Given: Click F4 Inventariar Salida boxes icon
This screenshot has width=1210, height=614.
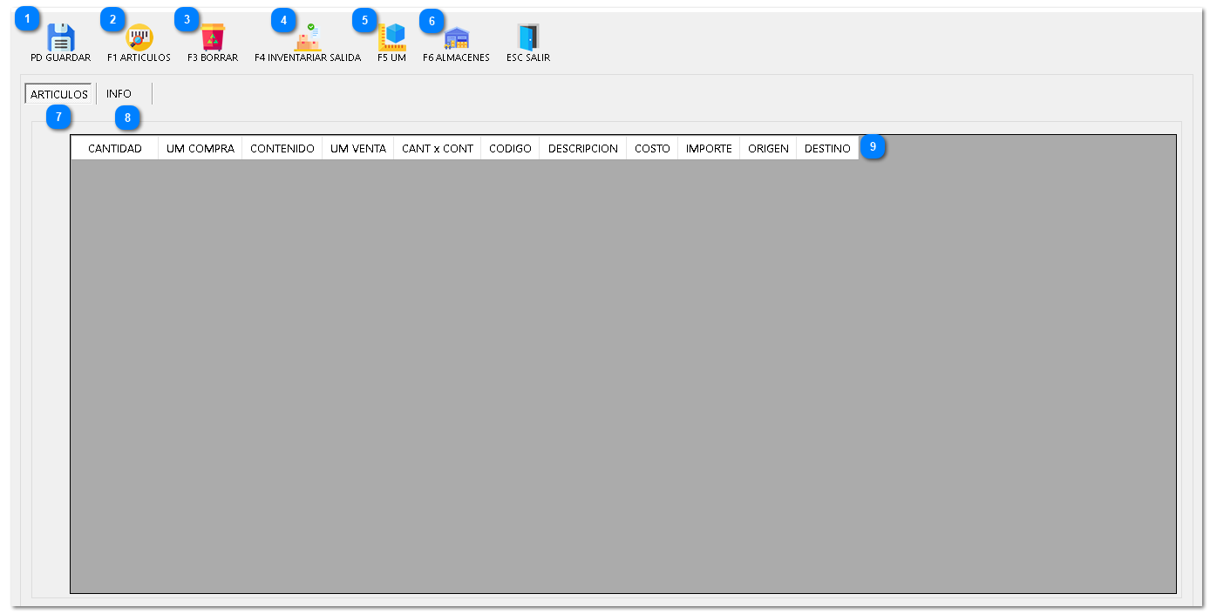Looking at the screenshot, I should (308, 37).
